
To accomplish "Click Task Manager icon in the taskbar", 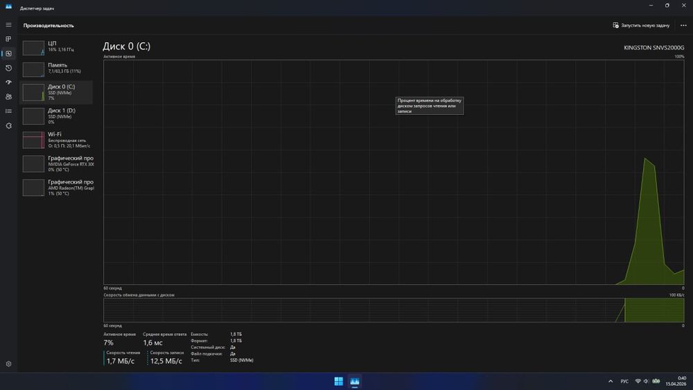I will 354,381.
